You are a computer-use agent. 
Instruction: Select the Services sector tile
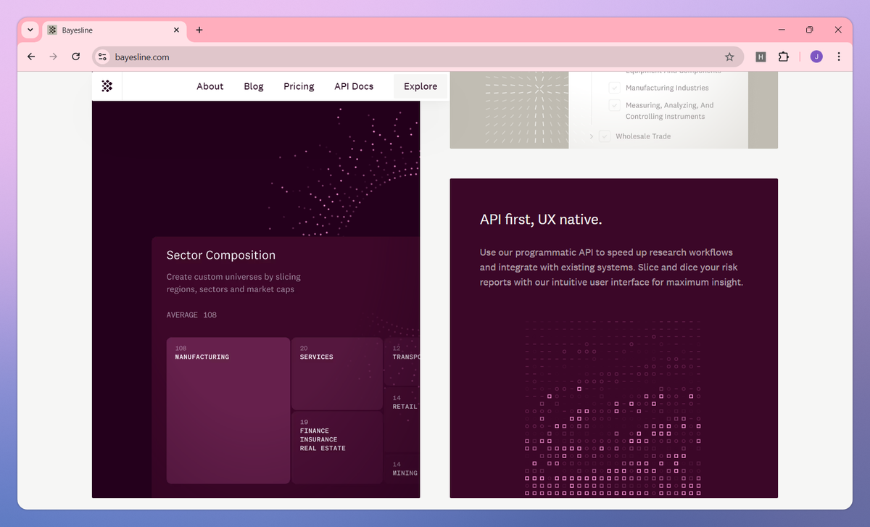337,373
